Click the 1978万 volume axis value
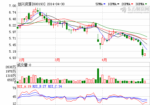Screen dimensions: 150x105 (11, 71)
